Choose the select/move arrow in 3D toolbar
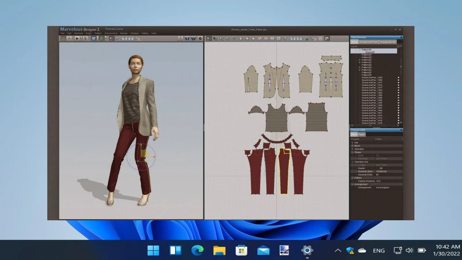The image size is (462, 260). [x=111, y=38]
